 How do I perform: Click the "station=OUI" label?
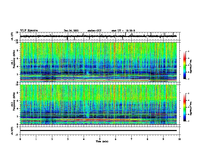tap(94, 31)
